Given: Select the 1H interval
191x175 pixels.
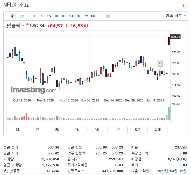Looking at the screenshot, I should click(63, 16).
